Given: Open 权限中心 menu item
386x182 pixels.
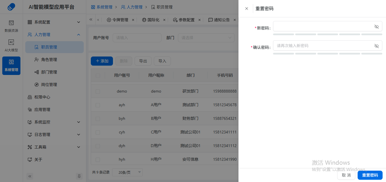Looking at the screenshot, I should (54, 97).
